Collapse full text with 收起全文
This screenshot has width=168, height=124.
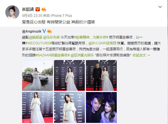[139, 55]
